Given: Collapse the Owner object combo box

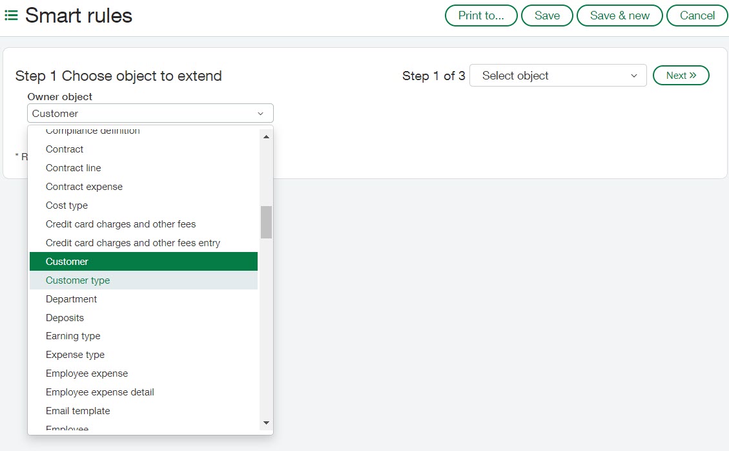Looking at the screenshot, I should point(150,114).
